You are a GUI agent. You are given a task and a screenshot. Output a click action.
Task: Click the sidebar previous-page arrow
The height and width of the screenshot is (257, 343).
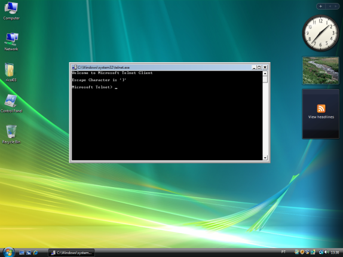click(330, 7)
